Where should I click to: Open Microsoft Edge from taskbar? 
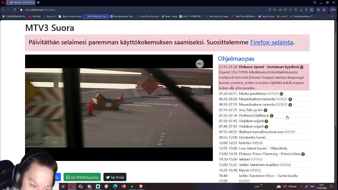point(115,187)
